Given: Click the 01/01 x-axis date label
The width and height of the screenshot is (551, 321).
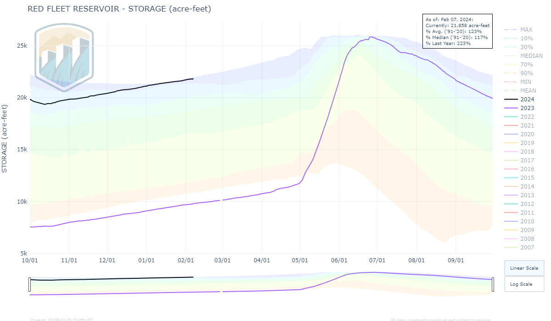Looking at the screenshot, I should point(146,260).
